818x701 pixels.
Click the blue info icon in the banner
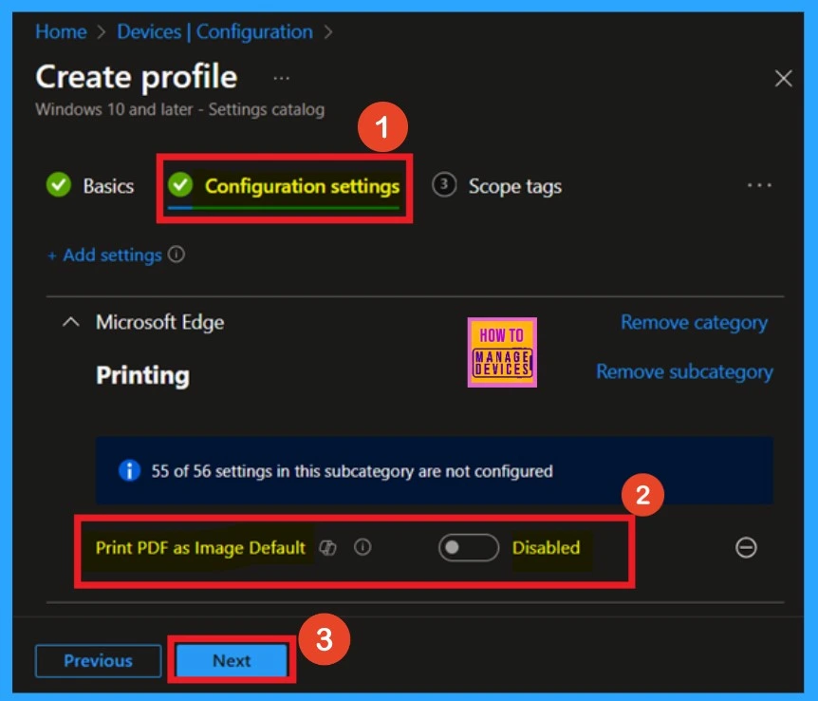[x=129, y=470]
